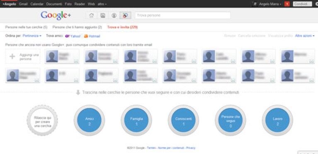
Task: Click the Yahoo! purple logo icon
Action: (67, 36)
